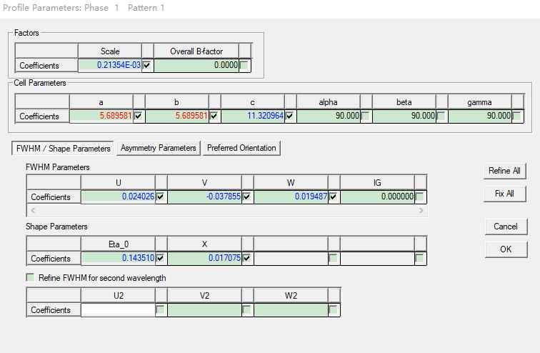Screen dimensions: 540x353
Task: Open the Preferred Orientation tab
Action: point(241,148)
